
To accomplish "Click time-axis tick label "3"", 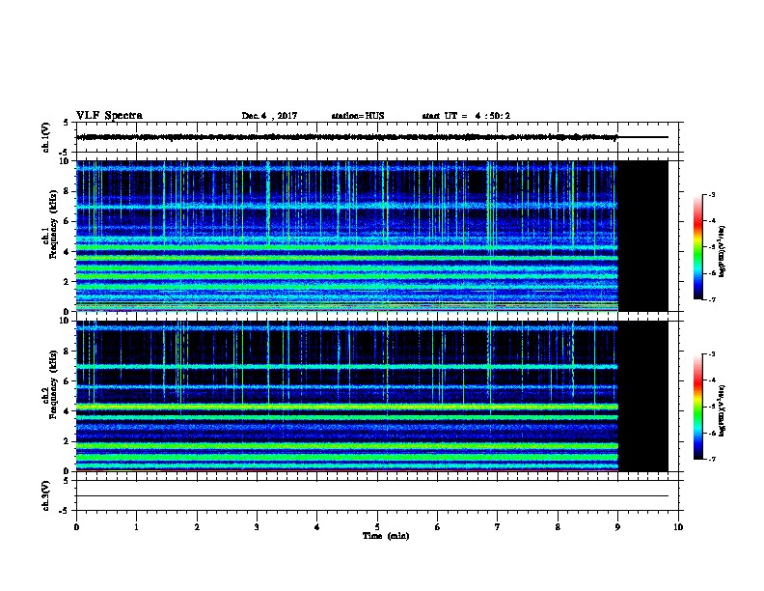I will click(x=257, y=527).
